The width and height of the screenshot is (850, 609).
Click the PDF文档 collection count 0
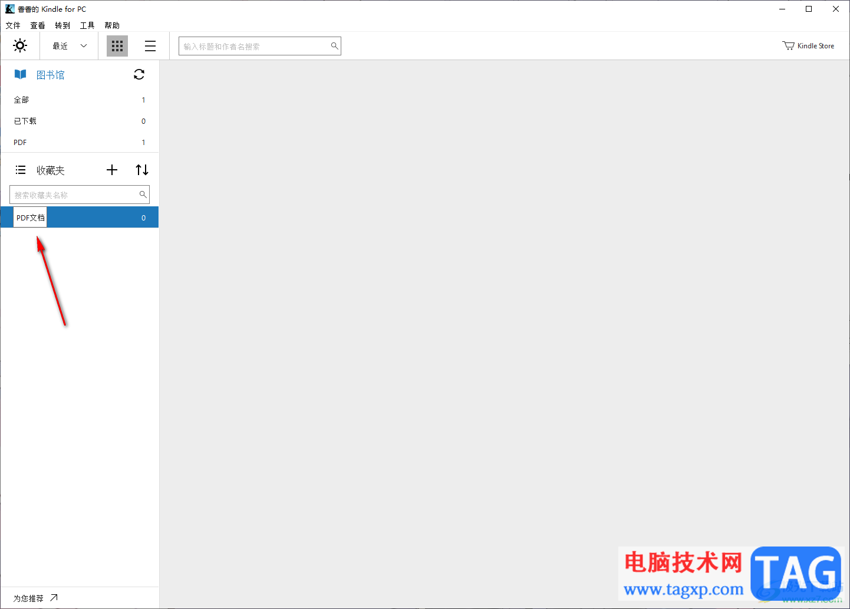tap(143, 218)
